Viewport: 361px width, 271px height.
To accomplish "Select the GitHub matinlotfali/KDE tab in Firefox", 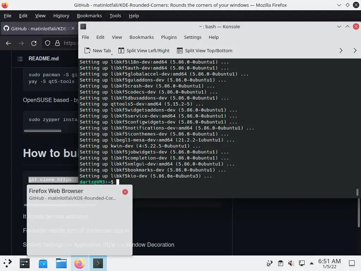I will [39, 29].
